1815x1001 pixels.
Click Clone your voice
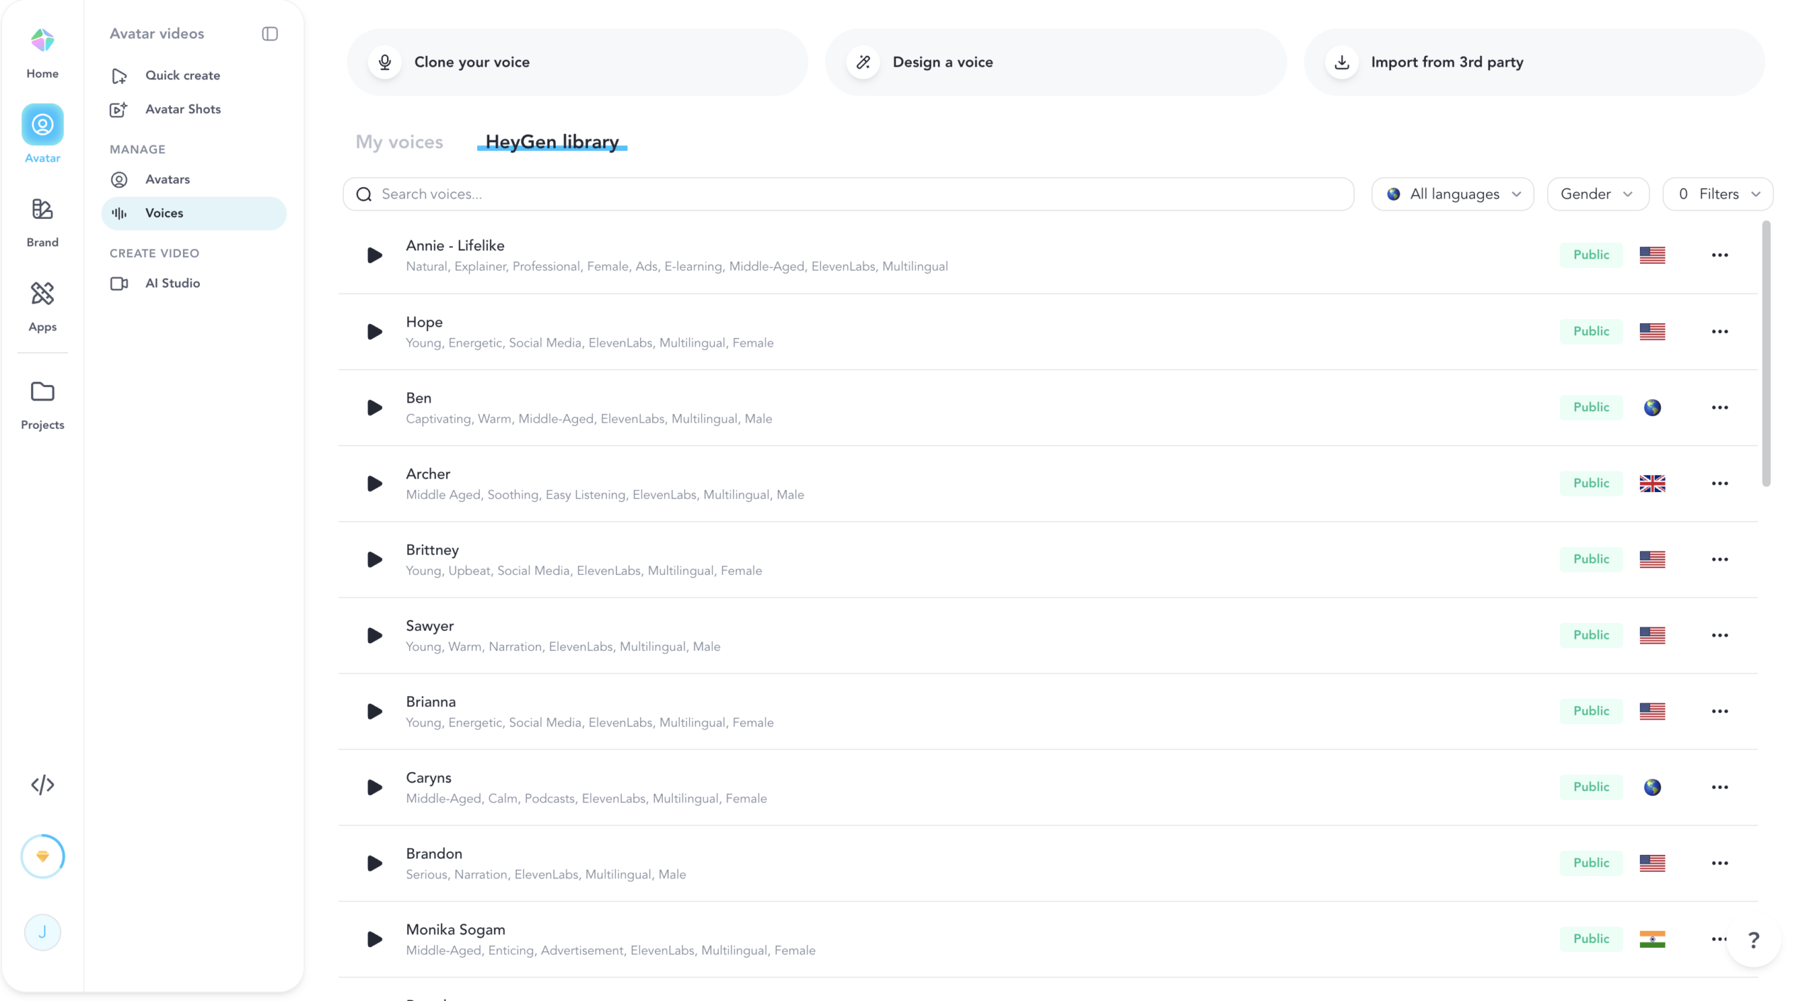point(577,62)
